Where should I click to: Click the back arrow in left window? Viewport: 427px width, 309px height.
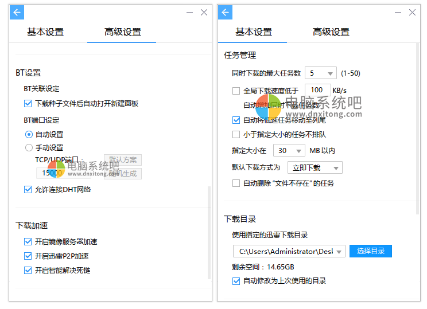pos(17,13)
